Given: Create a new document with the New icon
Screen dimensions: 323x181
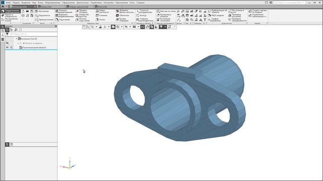Looking at the screenshot, I should [23, 11].
